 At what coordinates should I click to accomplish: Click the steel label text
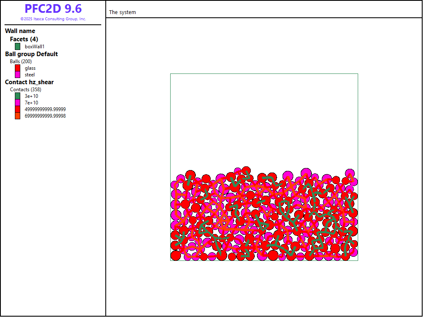pyautogui.click(x=30, y=75)
